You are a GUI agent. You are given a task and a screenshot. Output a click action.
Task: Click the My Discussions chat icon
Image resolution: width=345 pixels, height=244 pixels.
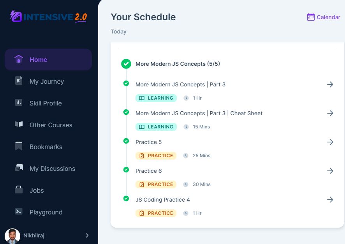pos(19,168)
